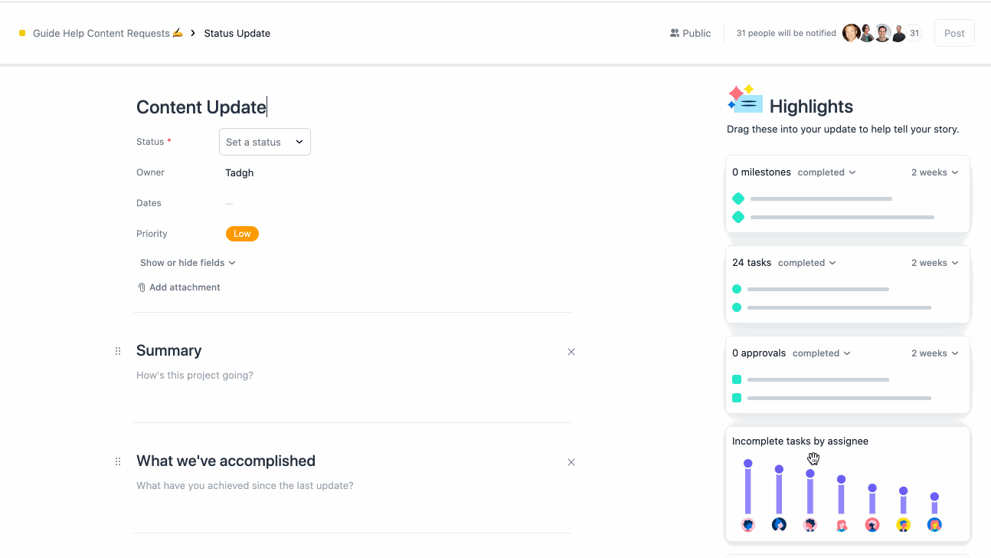The height and width of the screenshot is (558, 991).
Task: Expand Show or hide fields
Action: [187, 262]
